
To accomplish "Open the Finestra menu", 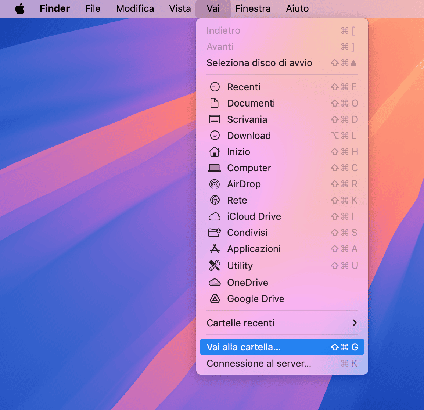I will point(253,8).
